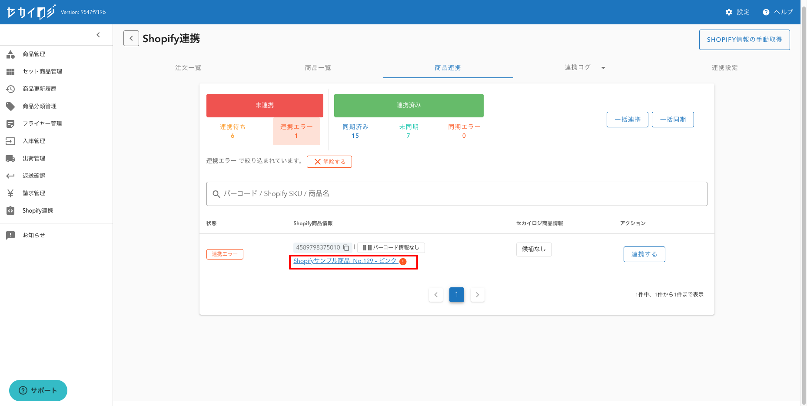The image size is (807, 406).
Task: Filter by 未同期 status
Action: click(x=408, y=131)
